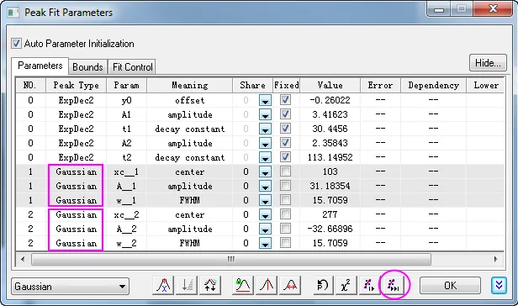This screenshot has width=518, height=306.
Task: Click the Value column header
Action: (x=330, y=86)
